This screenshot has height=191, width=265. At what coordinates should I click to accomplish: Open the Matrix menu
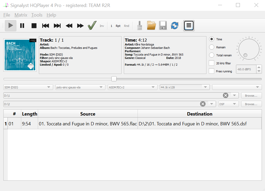tap(21, 15)
